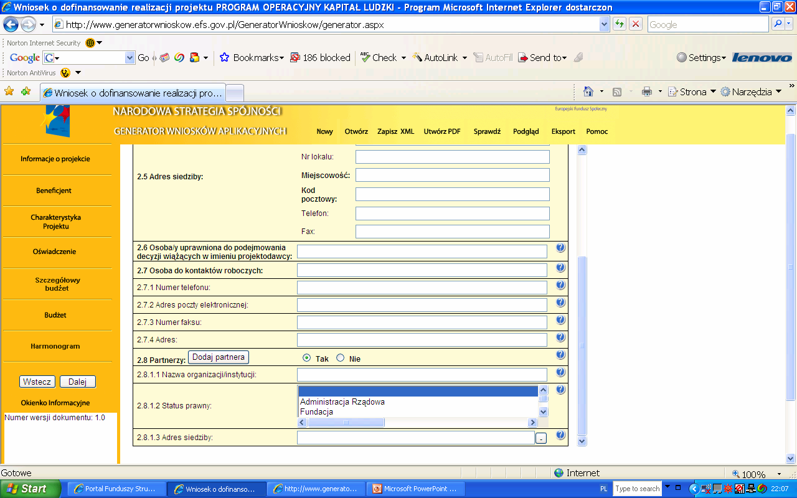Select the Tak radio button for Partnerzy
This screenshot has width=797, height=498.
click(x=306, y=358)
